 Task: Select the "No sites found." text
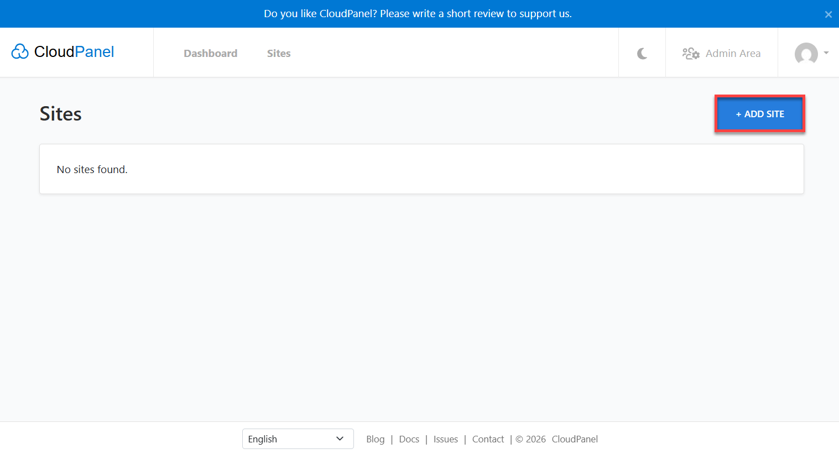[92, 170]
